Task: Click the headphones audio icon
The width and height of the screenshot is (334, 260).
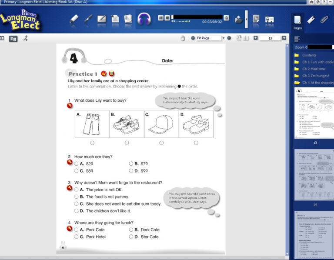Action: 144,19
